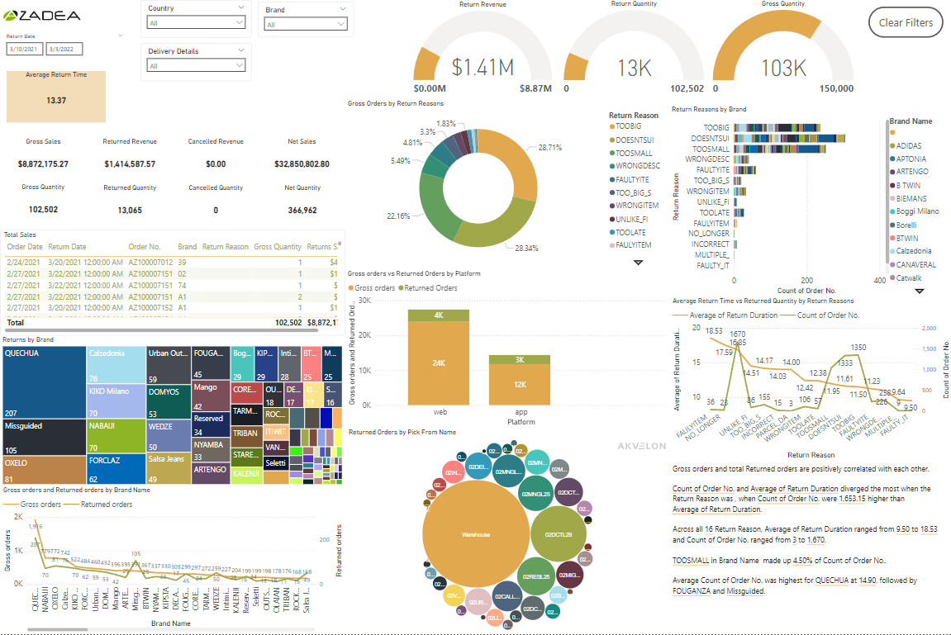
Task: Select Calzedonia in Brand Name legend
Action: tap(911, 251)
